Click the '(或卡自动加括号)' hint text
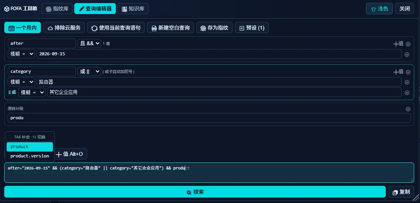Image resolution: width=420 pixels, height=203 pixels. click(x=118, y=72)
